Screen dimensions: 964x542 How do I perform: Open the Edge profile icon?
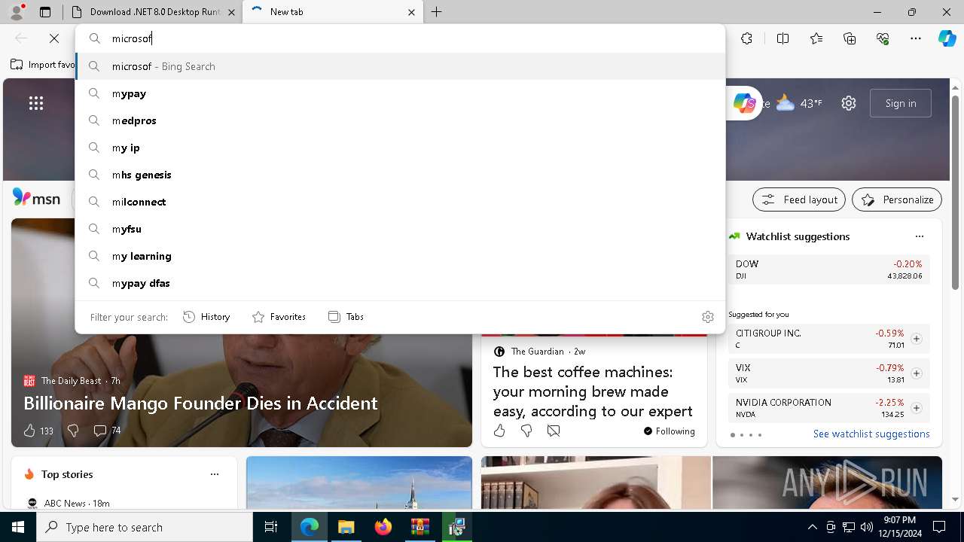coord(17,11)
